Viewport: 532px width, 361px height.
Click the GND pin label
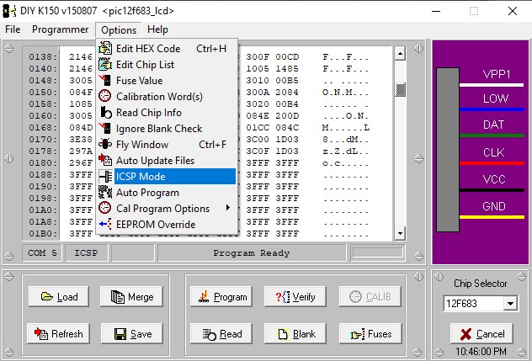[494, 206]
